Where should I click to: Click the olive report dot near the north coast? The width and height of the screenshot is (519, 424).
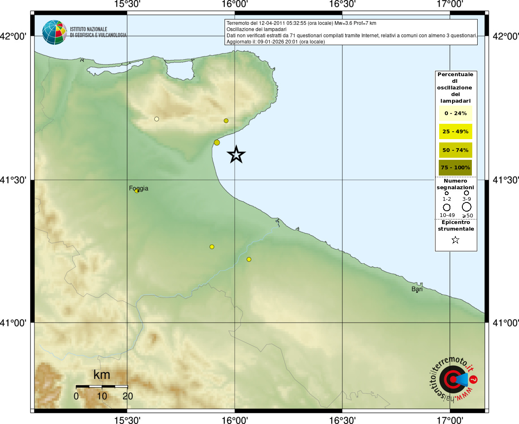pyautogui.click(x=226, y=121)
